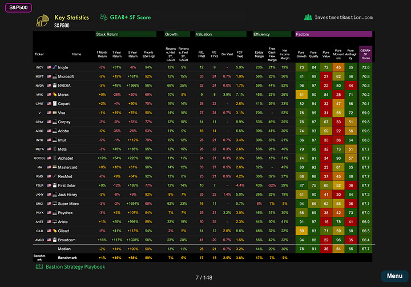Visit the InvestmentBastion.com link
The width and height of the screenshot is (411, 287).
344,18
